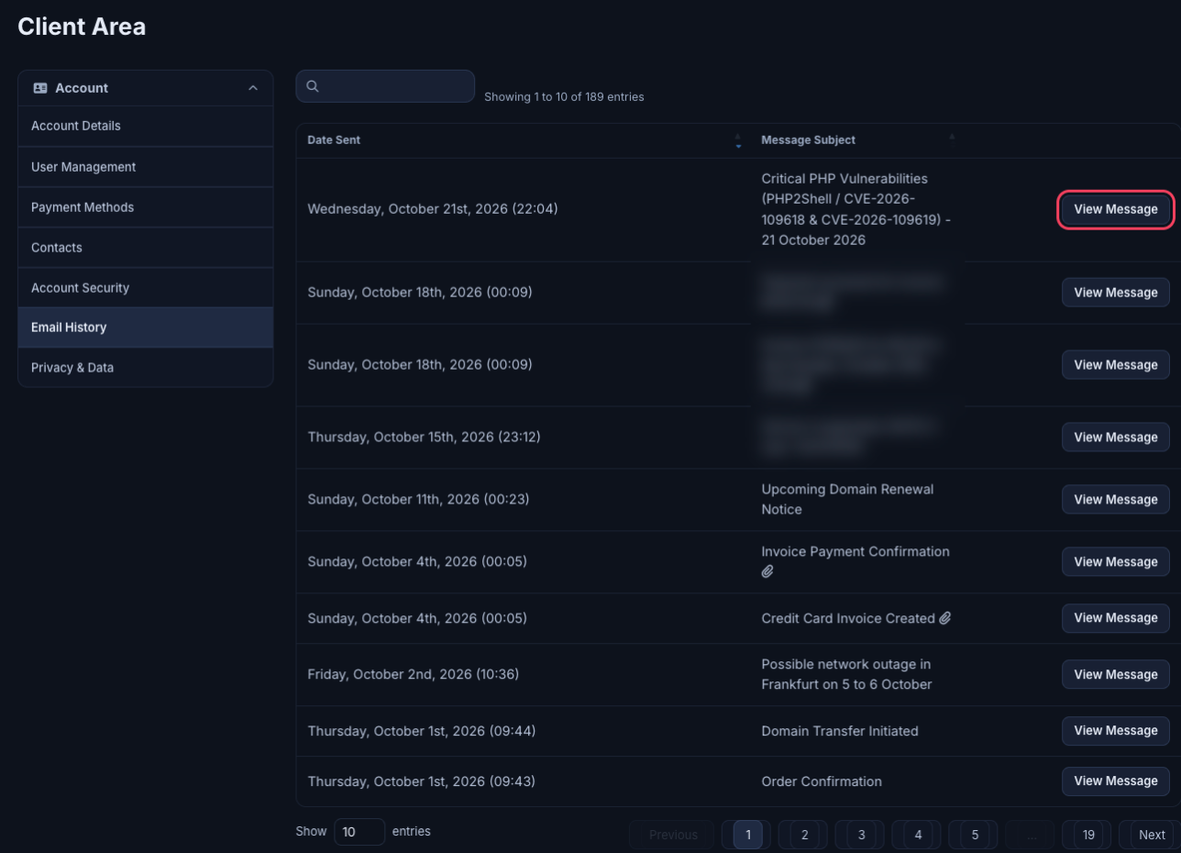
Task: Open Account Details in sidebar
Action: tap(146, 126)
